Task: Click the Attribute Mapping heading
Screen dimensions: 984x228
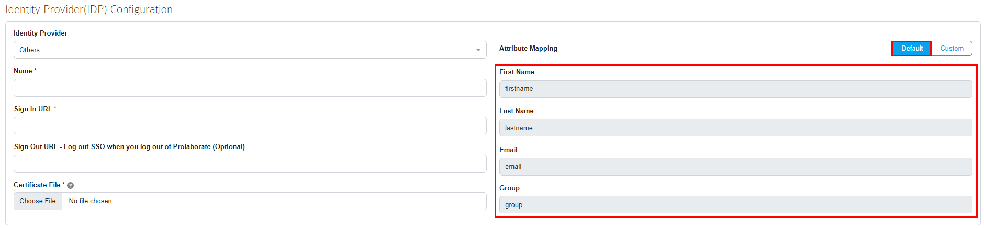Action: coord(528,48)
